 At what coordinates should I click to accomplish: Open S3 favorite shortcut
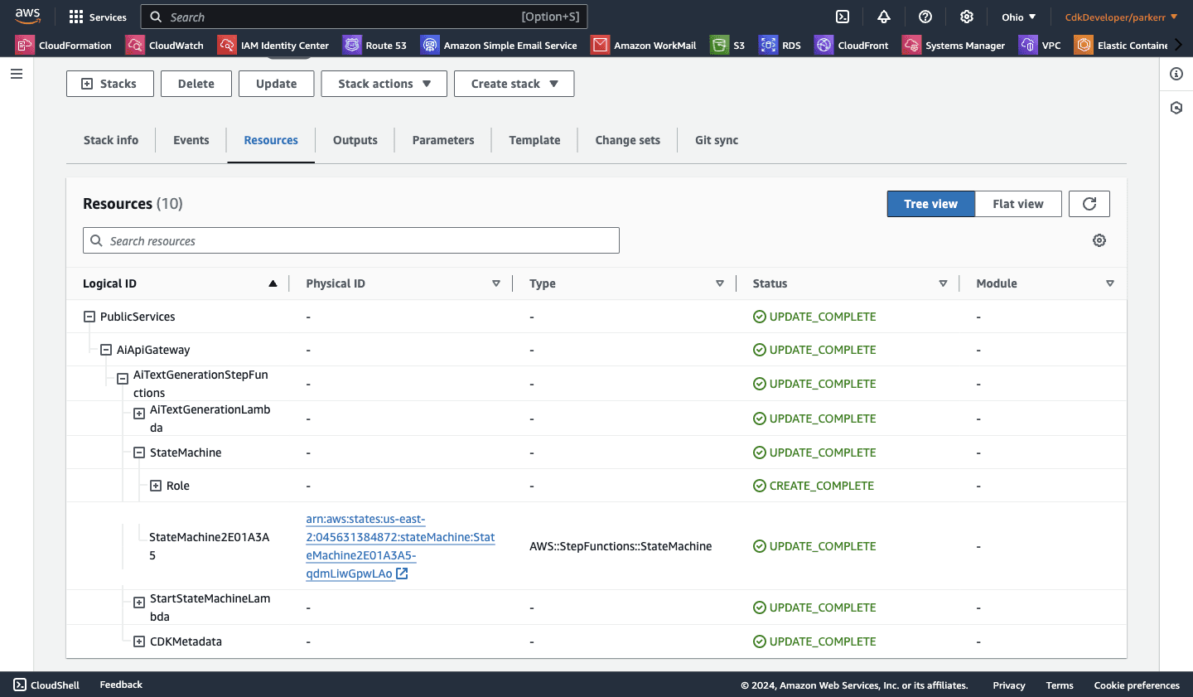pos(728,46)
